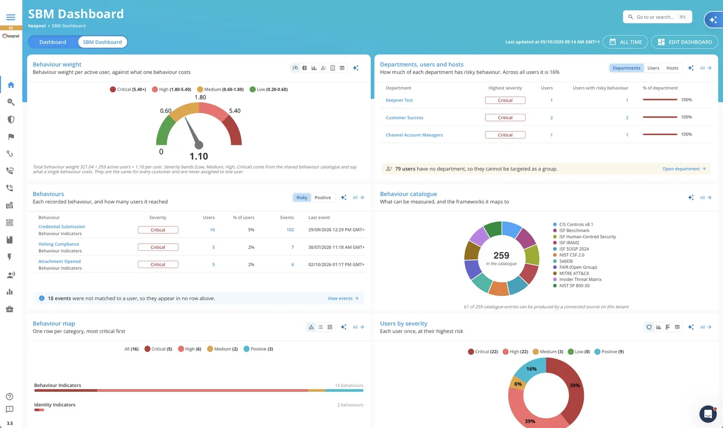Select the SBM Dashboard tab
The image size is (723, 428).
coord(103,42)
